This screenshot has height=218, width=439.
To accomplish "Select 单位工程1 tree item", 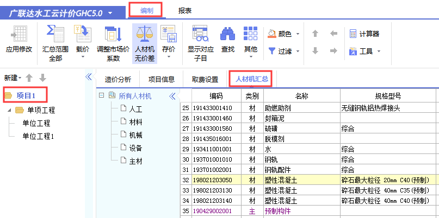I will [38, 136].
